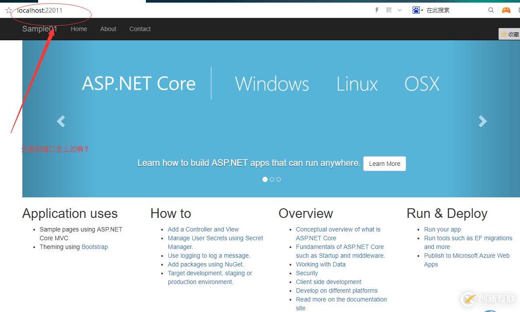The height and width of the screenshot is (312, 520).
Task: Click 'Sample pages using ASP.NET Core MVC' text
Action: tap(81, 234)
